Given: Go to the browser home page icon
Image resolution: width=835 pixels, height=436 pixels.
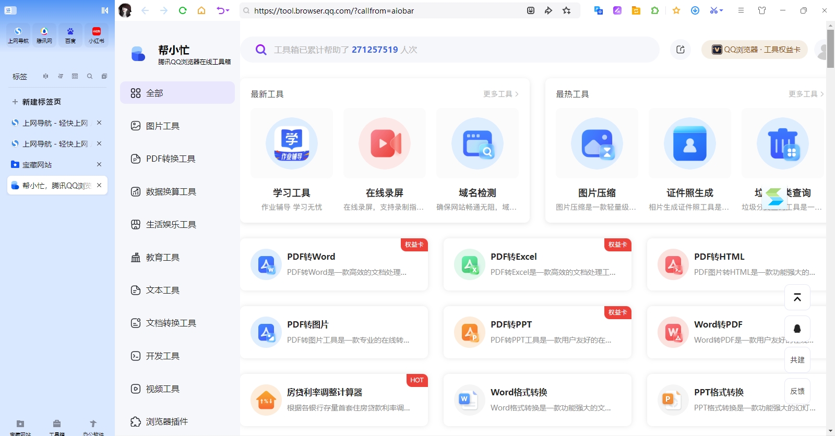Looking at the screenshot, I should (x=201, y=10).
